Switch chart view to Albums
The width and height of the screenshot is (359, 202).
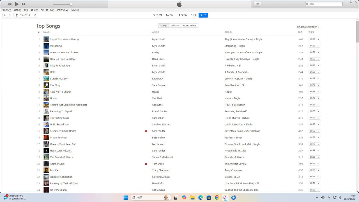pos(175,26)
